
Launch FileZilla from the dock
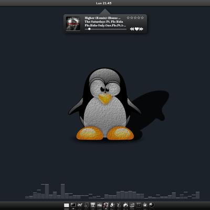(x=93, y=205)
